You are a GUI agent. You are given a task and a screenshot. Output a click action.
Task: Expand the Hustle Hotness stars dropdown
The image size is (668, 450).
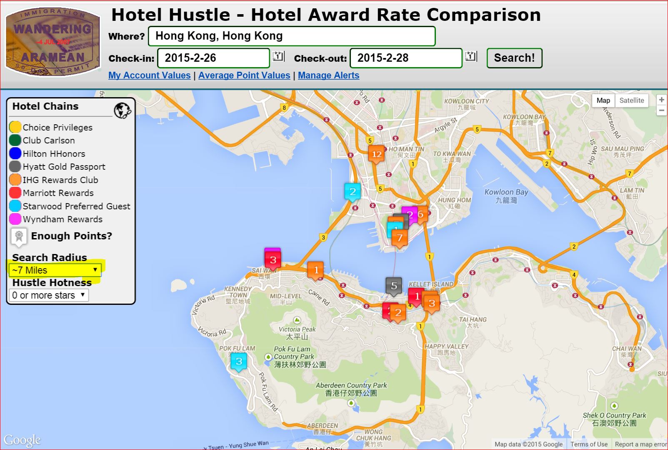coord(49,295)
